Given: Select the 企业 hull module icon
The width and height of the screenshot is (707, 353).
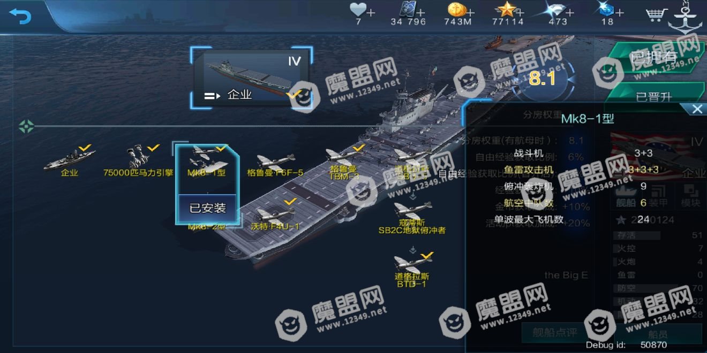Looking at the screenshot, I should [70, 161].
